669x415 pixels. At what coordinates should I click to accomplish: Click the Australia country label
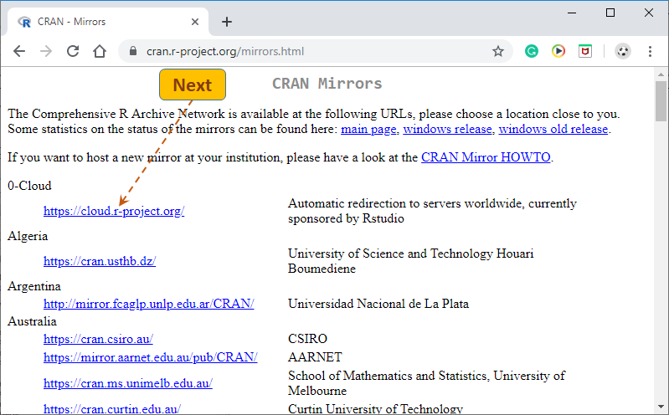pyautogui.click(x=32, y=321)
